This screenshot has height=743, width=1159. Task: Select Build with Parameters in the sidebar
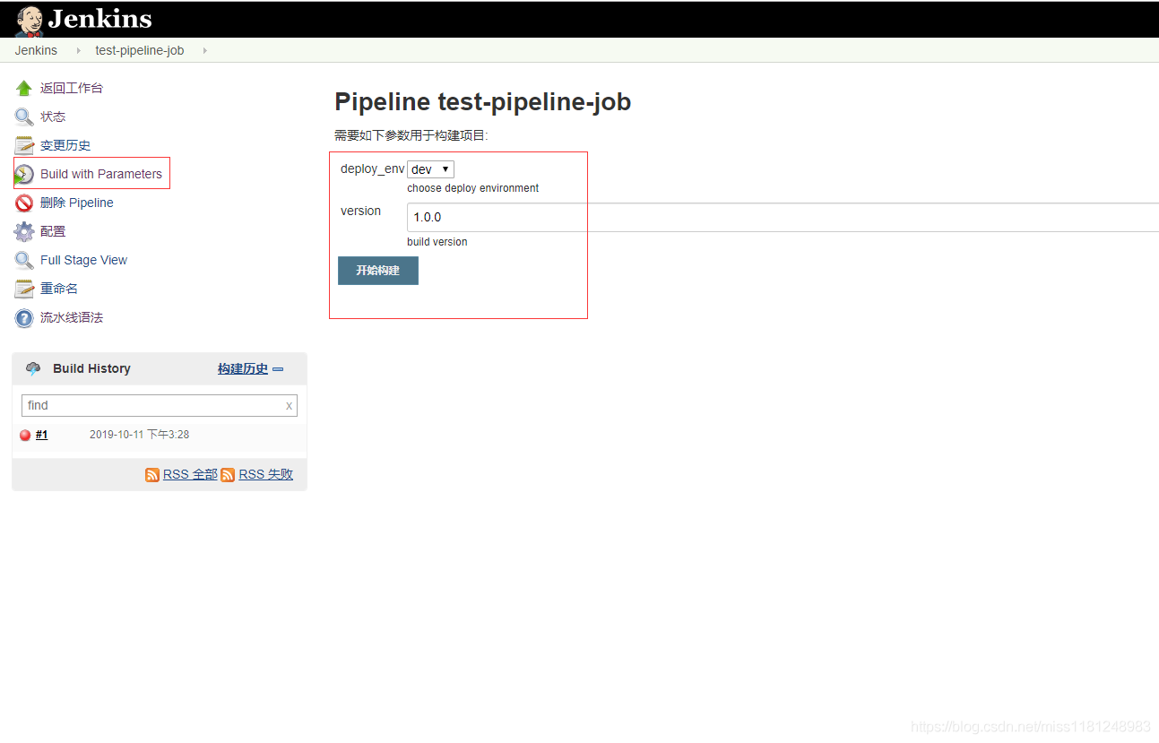point(101,174)
